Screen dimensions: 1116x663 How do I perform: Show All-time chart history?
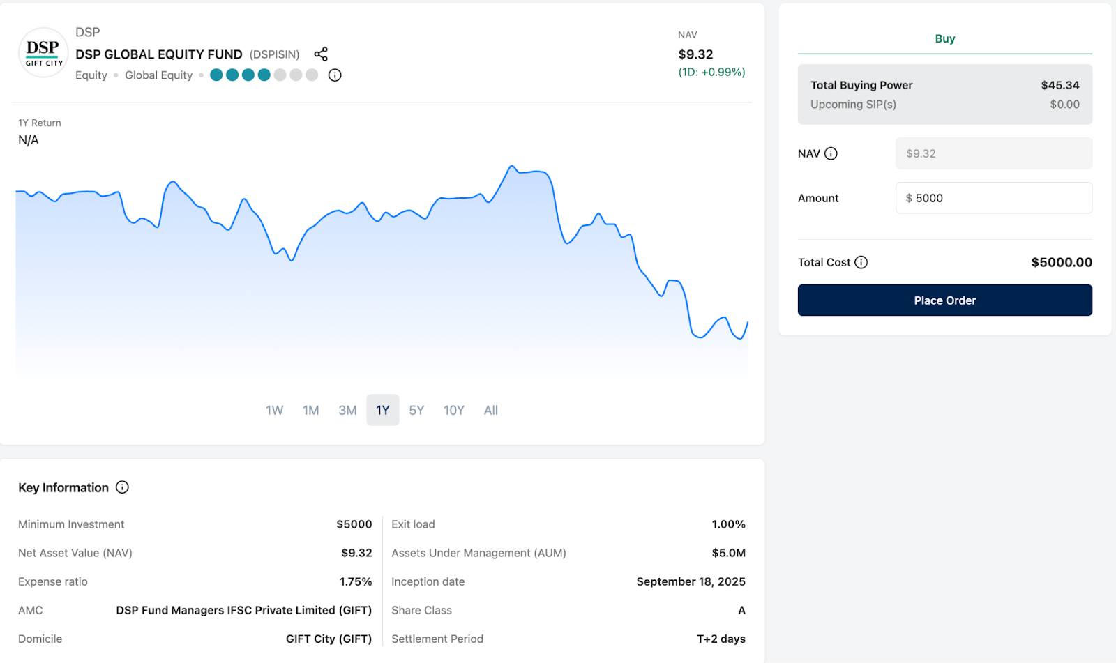pos(491,411)
